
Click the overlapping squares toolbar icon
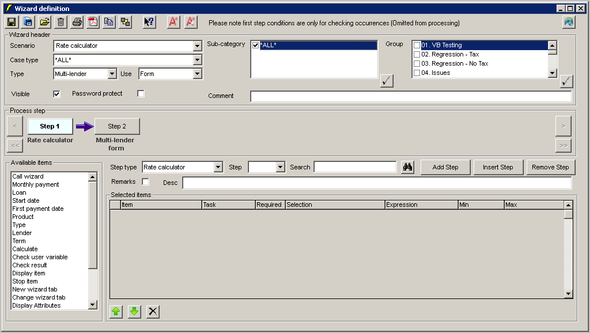[125, 22]
